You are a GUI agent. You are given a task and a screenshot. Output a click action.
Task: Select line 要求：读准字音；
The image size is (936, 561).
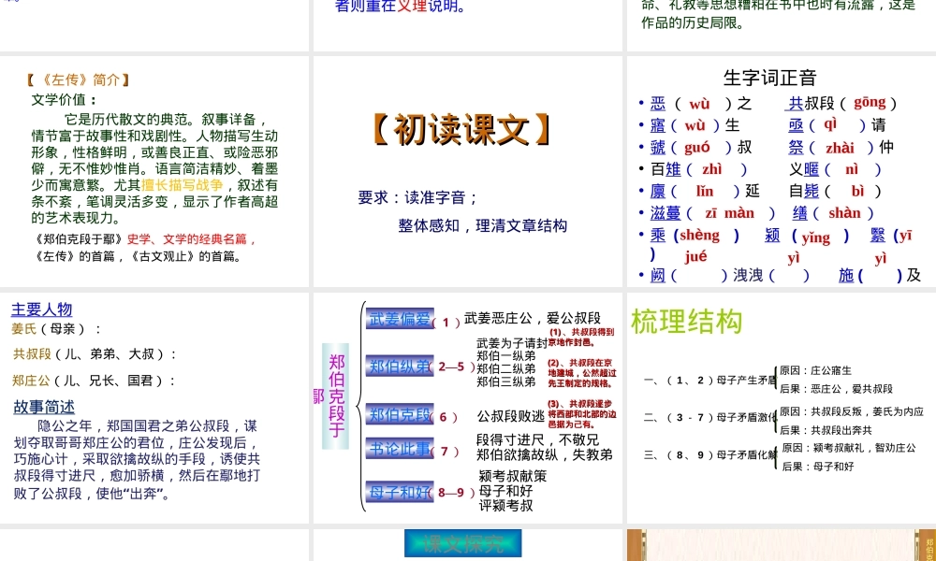click(417, 197)
